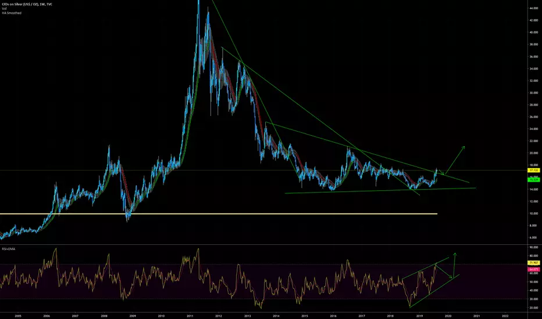
Task: Click 2010 on the time axis
Action: pyautogui.click(x=161, y=316)
